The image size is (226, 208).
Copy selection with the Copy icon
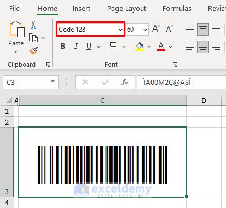(x=33, y=38)
